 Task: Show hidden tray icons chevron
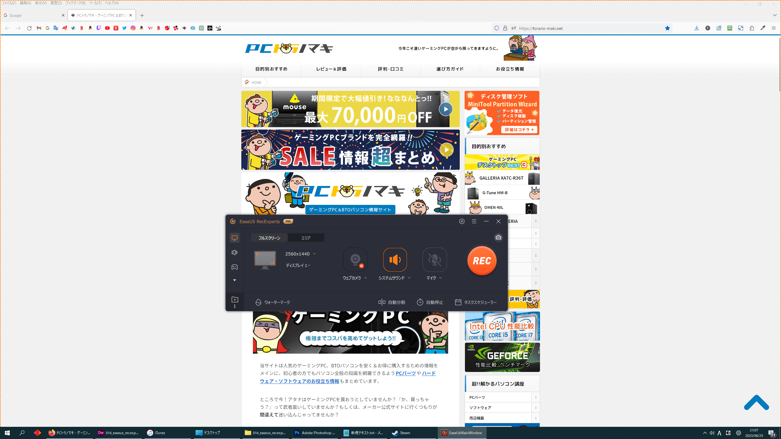[705, 433]
